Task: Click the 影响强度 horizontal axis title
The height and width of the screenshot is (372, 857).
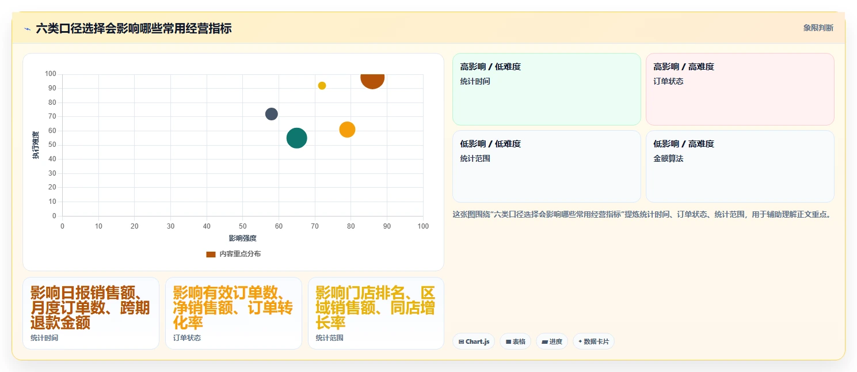Action: click(x=242, y=238)
